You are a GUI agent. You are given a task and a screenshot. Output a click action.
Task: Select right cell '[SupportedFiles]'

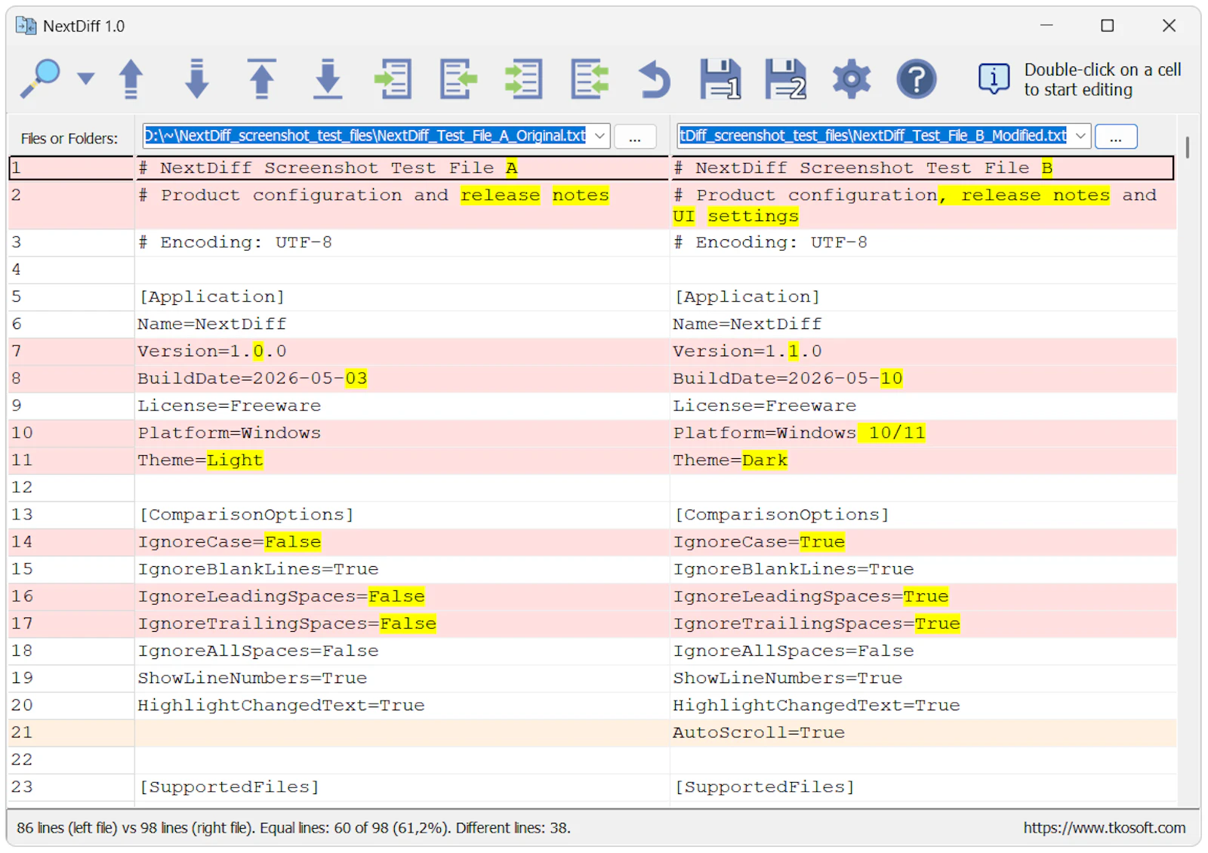point(923,787)
